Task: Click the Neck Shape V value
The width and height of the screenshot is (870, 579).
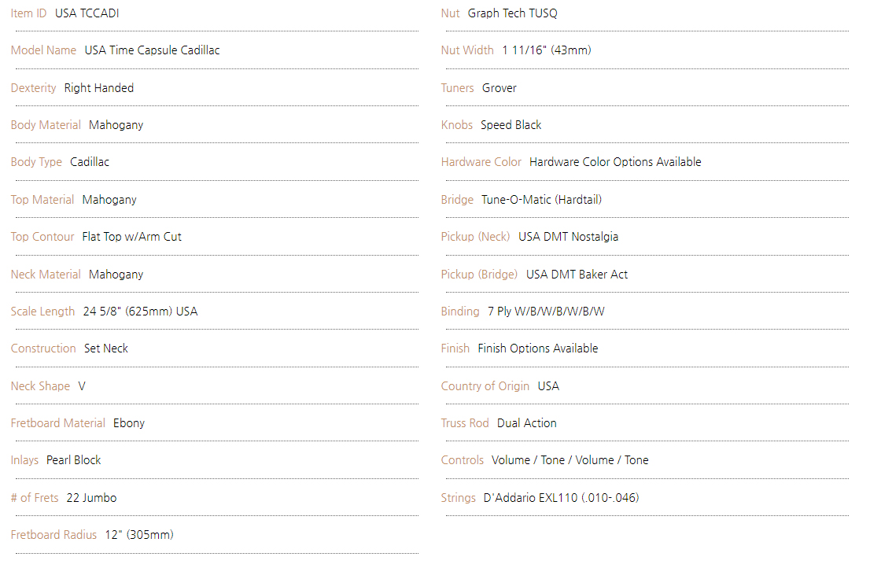Action: (82, 386)
